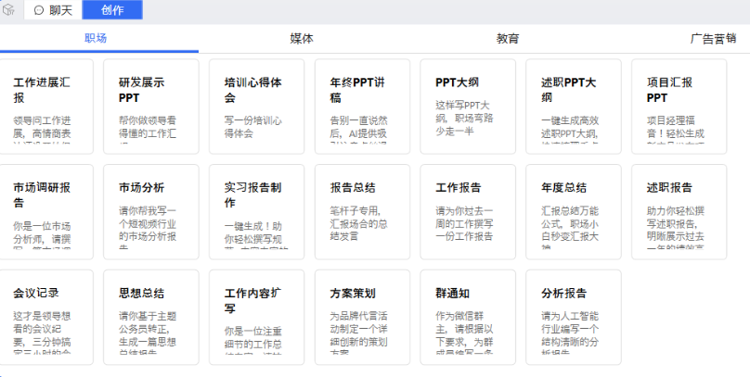Select the 创作 creation tab
This screenshot has width=750, height=377.
[112, 10]
